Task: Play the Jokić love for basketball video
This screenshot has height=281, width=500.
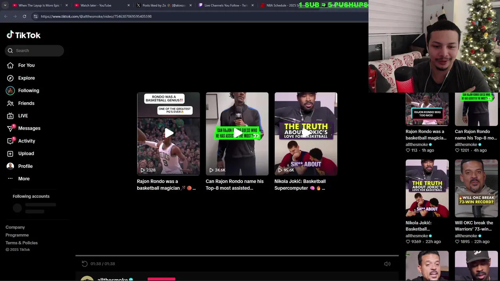Action: tap(306, 133)
